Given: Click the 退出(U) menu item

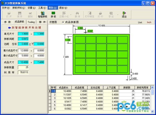Looking at the screenshot, I should point(63,8).
